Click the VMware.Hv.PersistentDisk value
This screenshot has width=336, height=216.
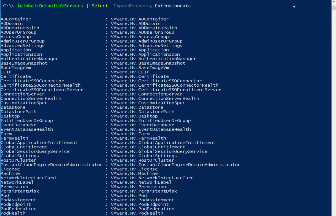tap(144, 191)
